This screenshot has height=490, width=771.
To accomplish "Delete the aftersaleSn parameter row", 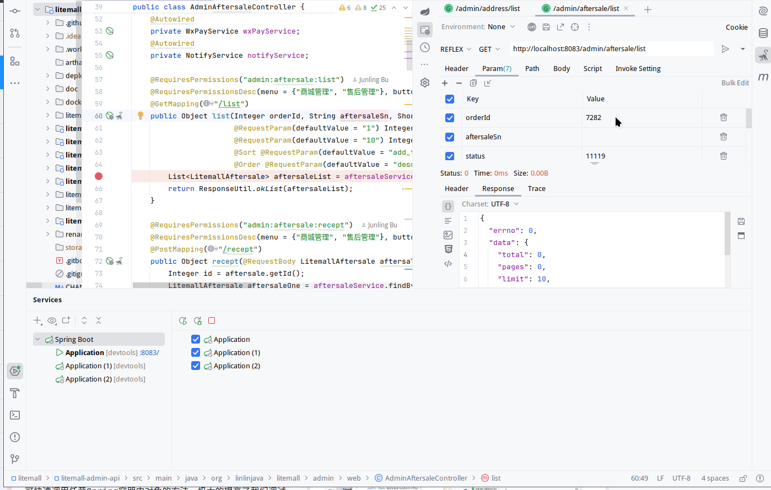I will coord(724,137).
